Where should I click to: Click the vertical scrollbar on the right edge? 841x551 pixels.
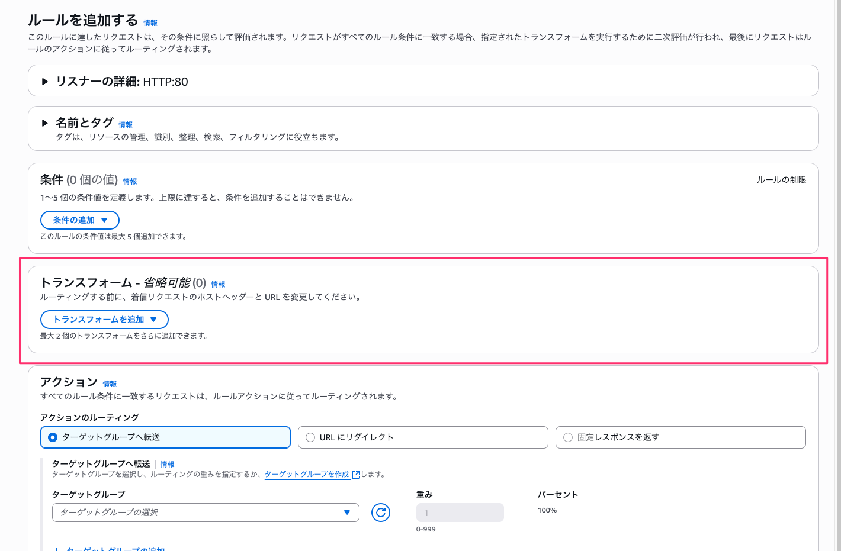[837, 237]
